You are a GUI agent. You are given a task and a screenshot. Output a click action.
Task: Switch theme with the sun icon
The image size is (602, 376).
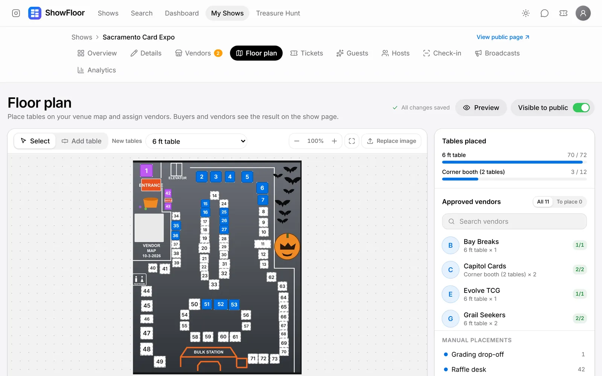pyautogui.click(x=526, y=13)
